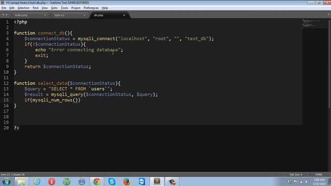The height and width of the screenshot is (186, 331).
Task: Click the blue-gray round icon left of Chrome
Action: 82,181
